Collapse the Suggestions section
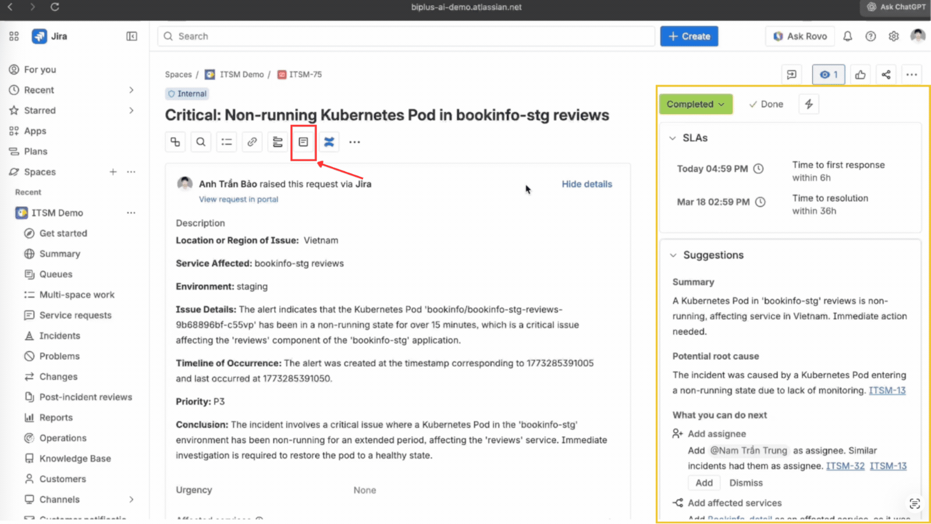The image size is (931, 524). coord(673,255)
